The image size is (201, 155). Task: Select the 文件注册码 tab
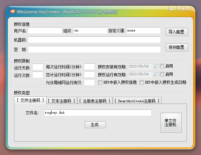[30, 100]
